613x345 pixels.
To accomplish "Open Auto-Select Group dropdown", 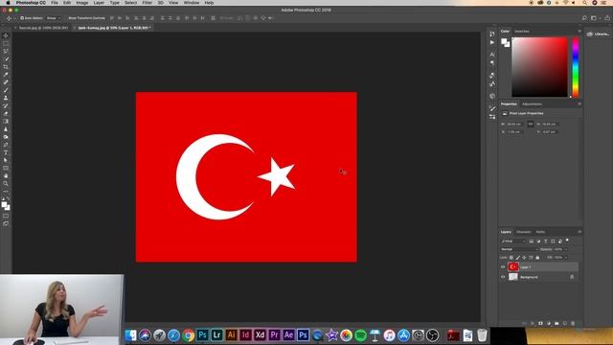I will 54,18.
